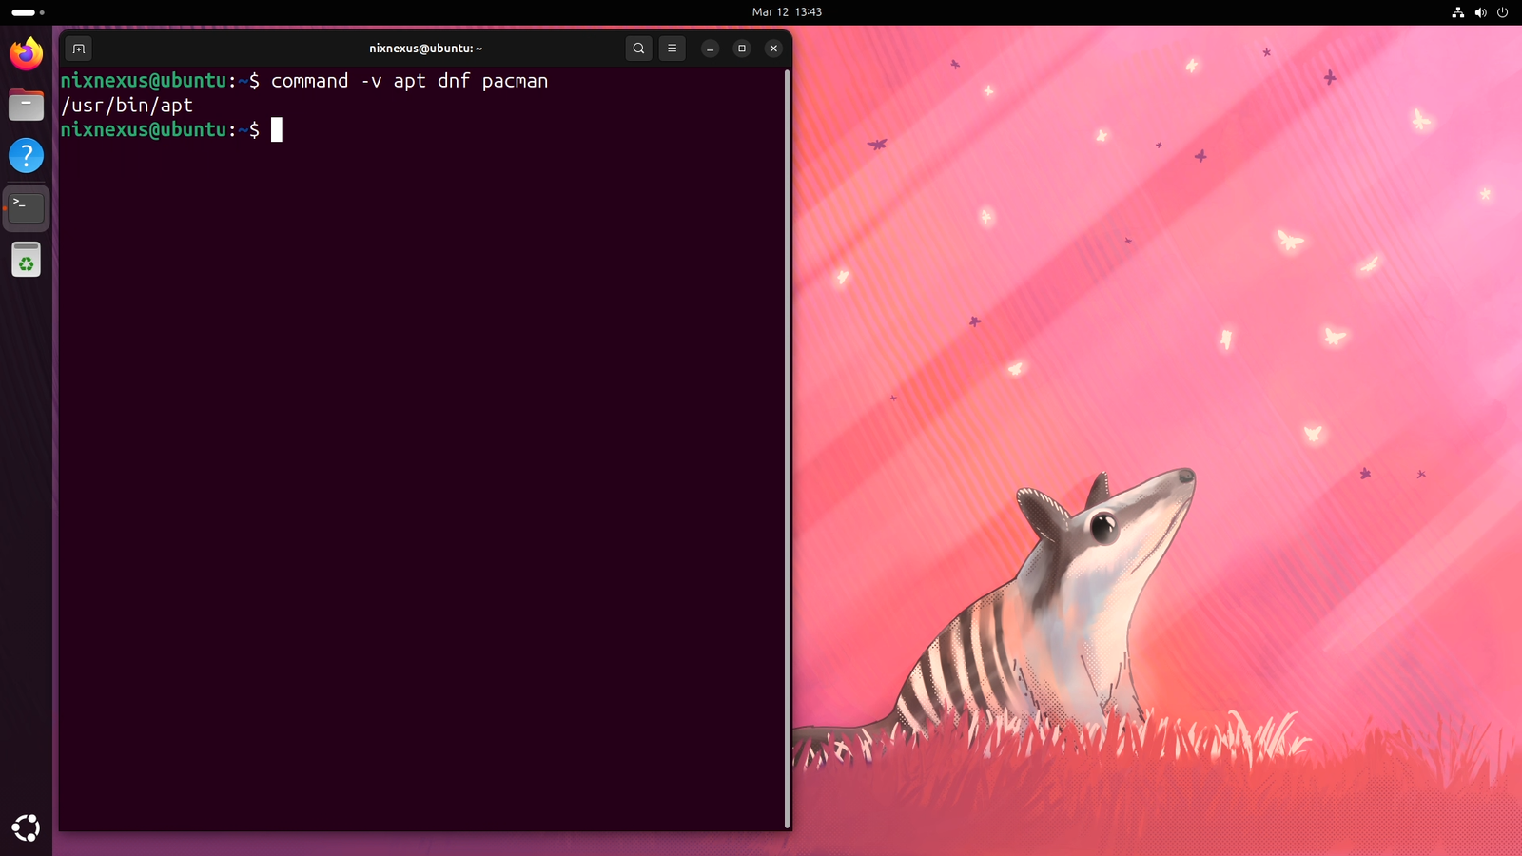The width and height of the screenshot is (1522, 856).
Task: Show the Applications grid
Action: [26, 828]
